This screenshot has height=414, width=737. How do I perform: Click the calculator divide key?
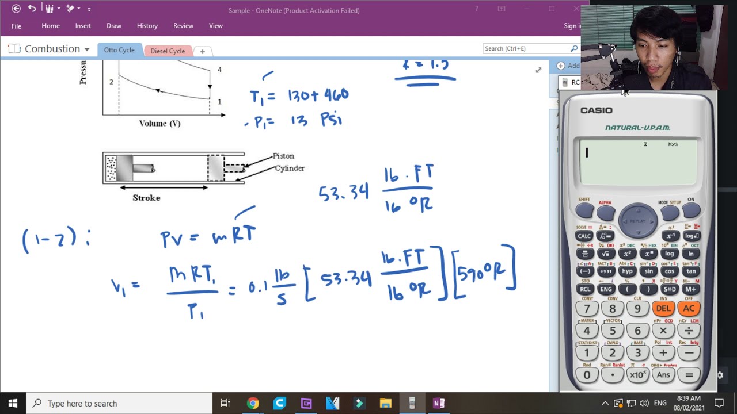689,331
